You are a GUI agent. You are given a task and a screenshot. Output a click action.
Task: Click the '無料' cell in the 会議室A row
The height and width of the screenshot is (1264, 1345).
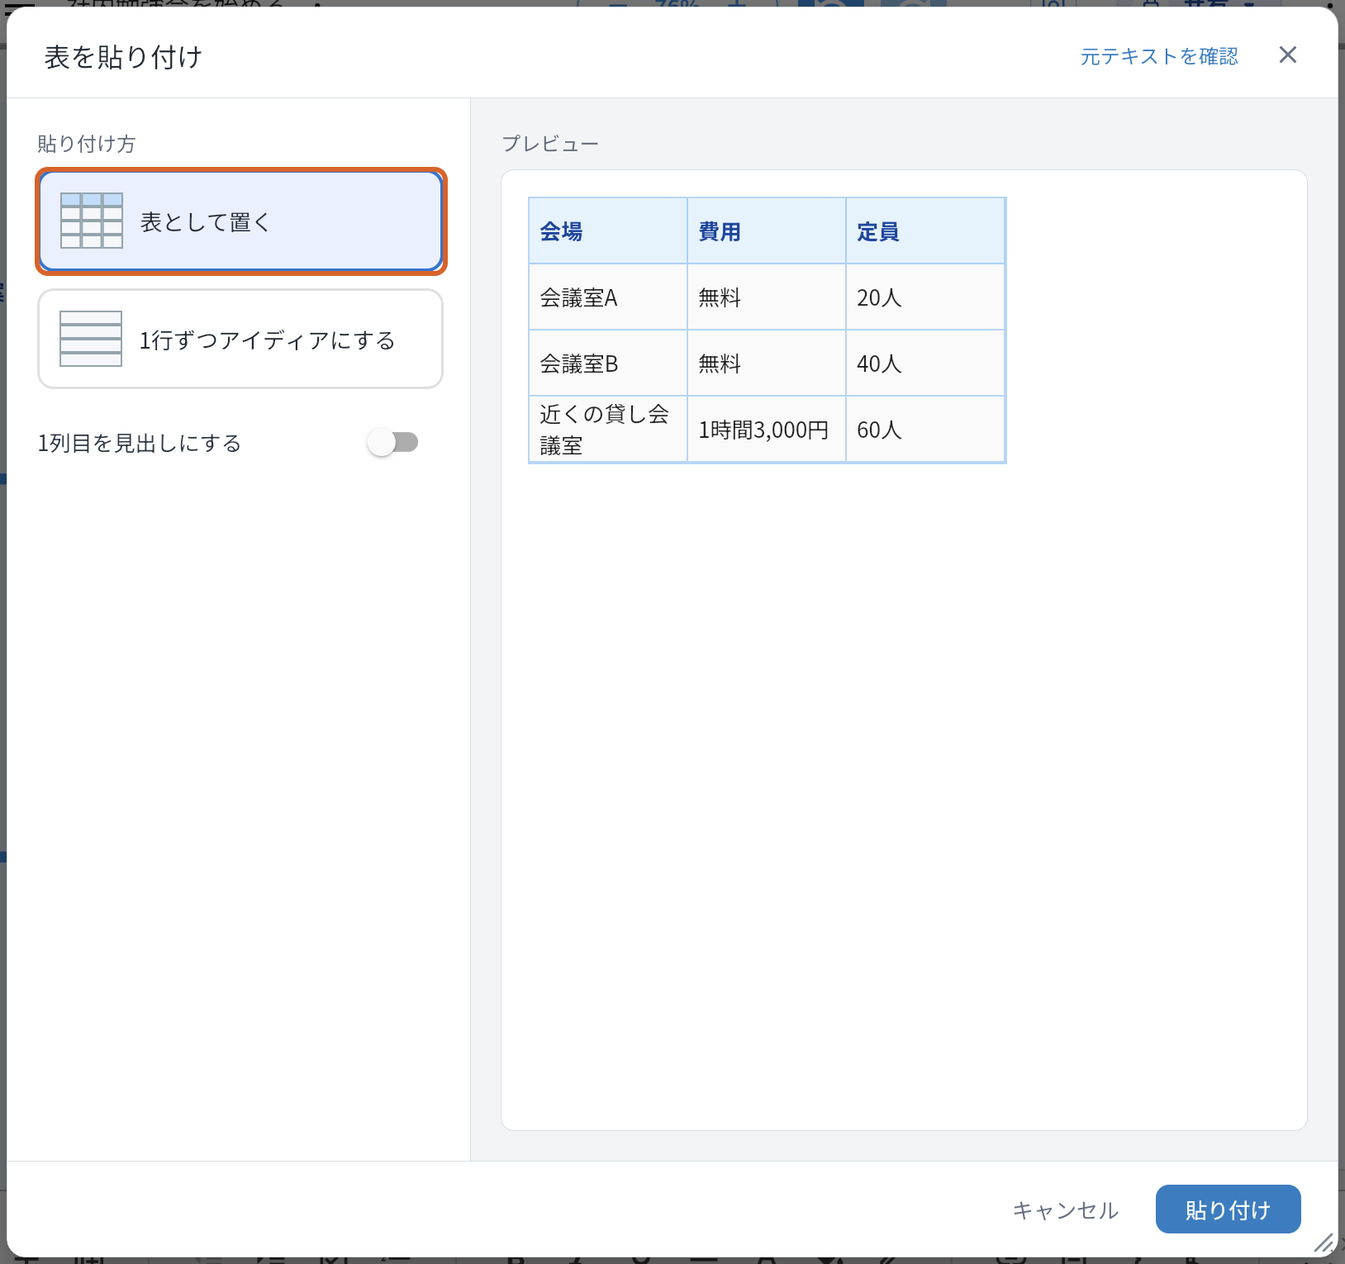coord(767,297)
